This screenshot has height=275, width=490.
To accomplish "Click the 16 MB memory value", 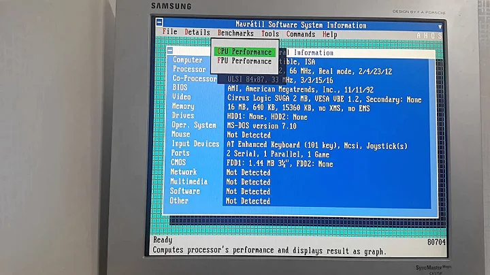I will click(299, 108).
